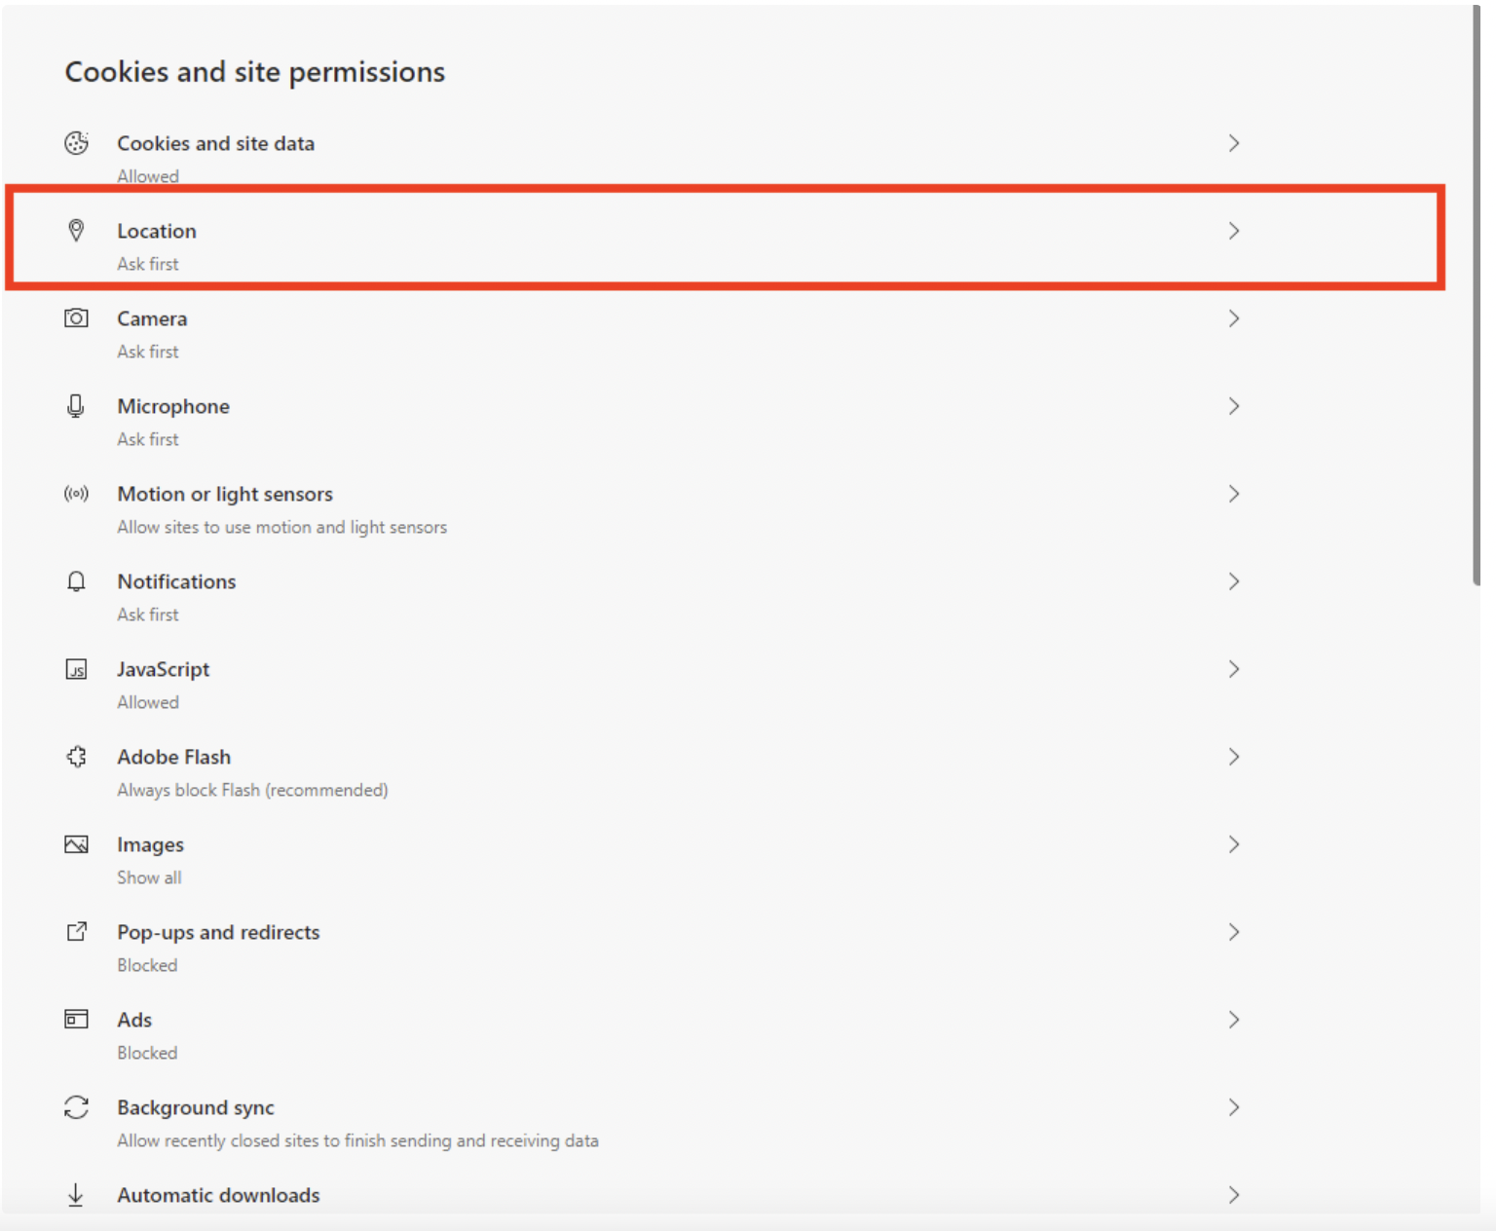Click the Allowed status under JavaScript

(148, 702)
